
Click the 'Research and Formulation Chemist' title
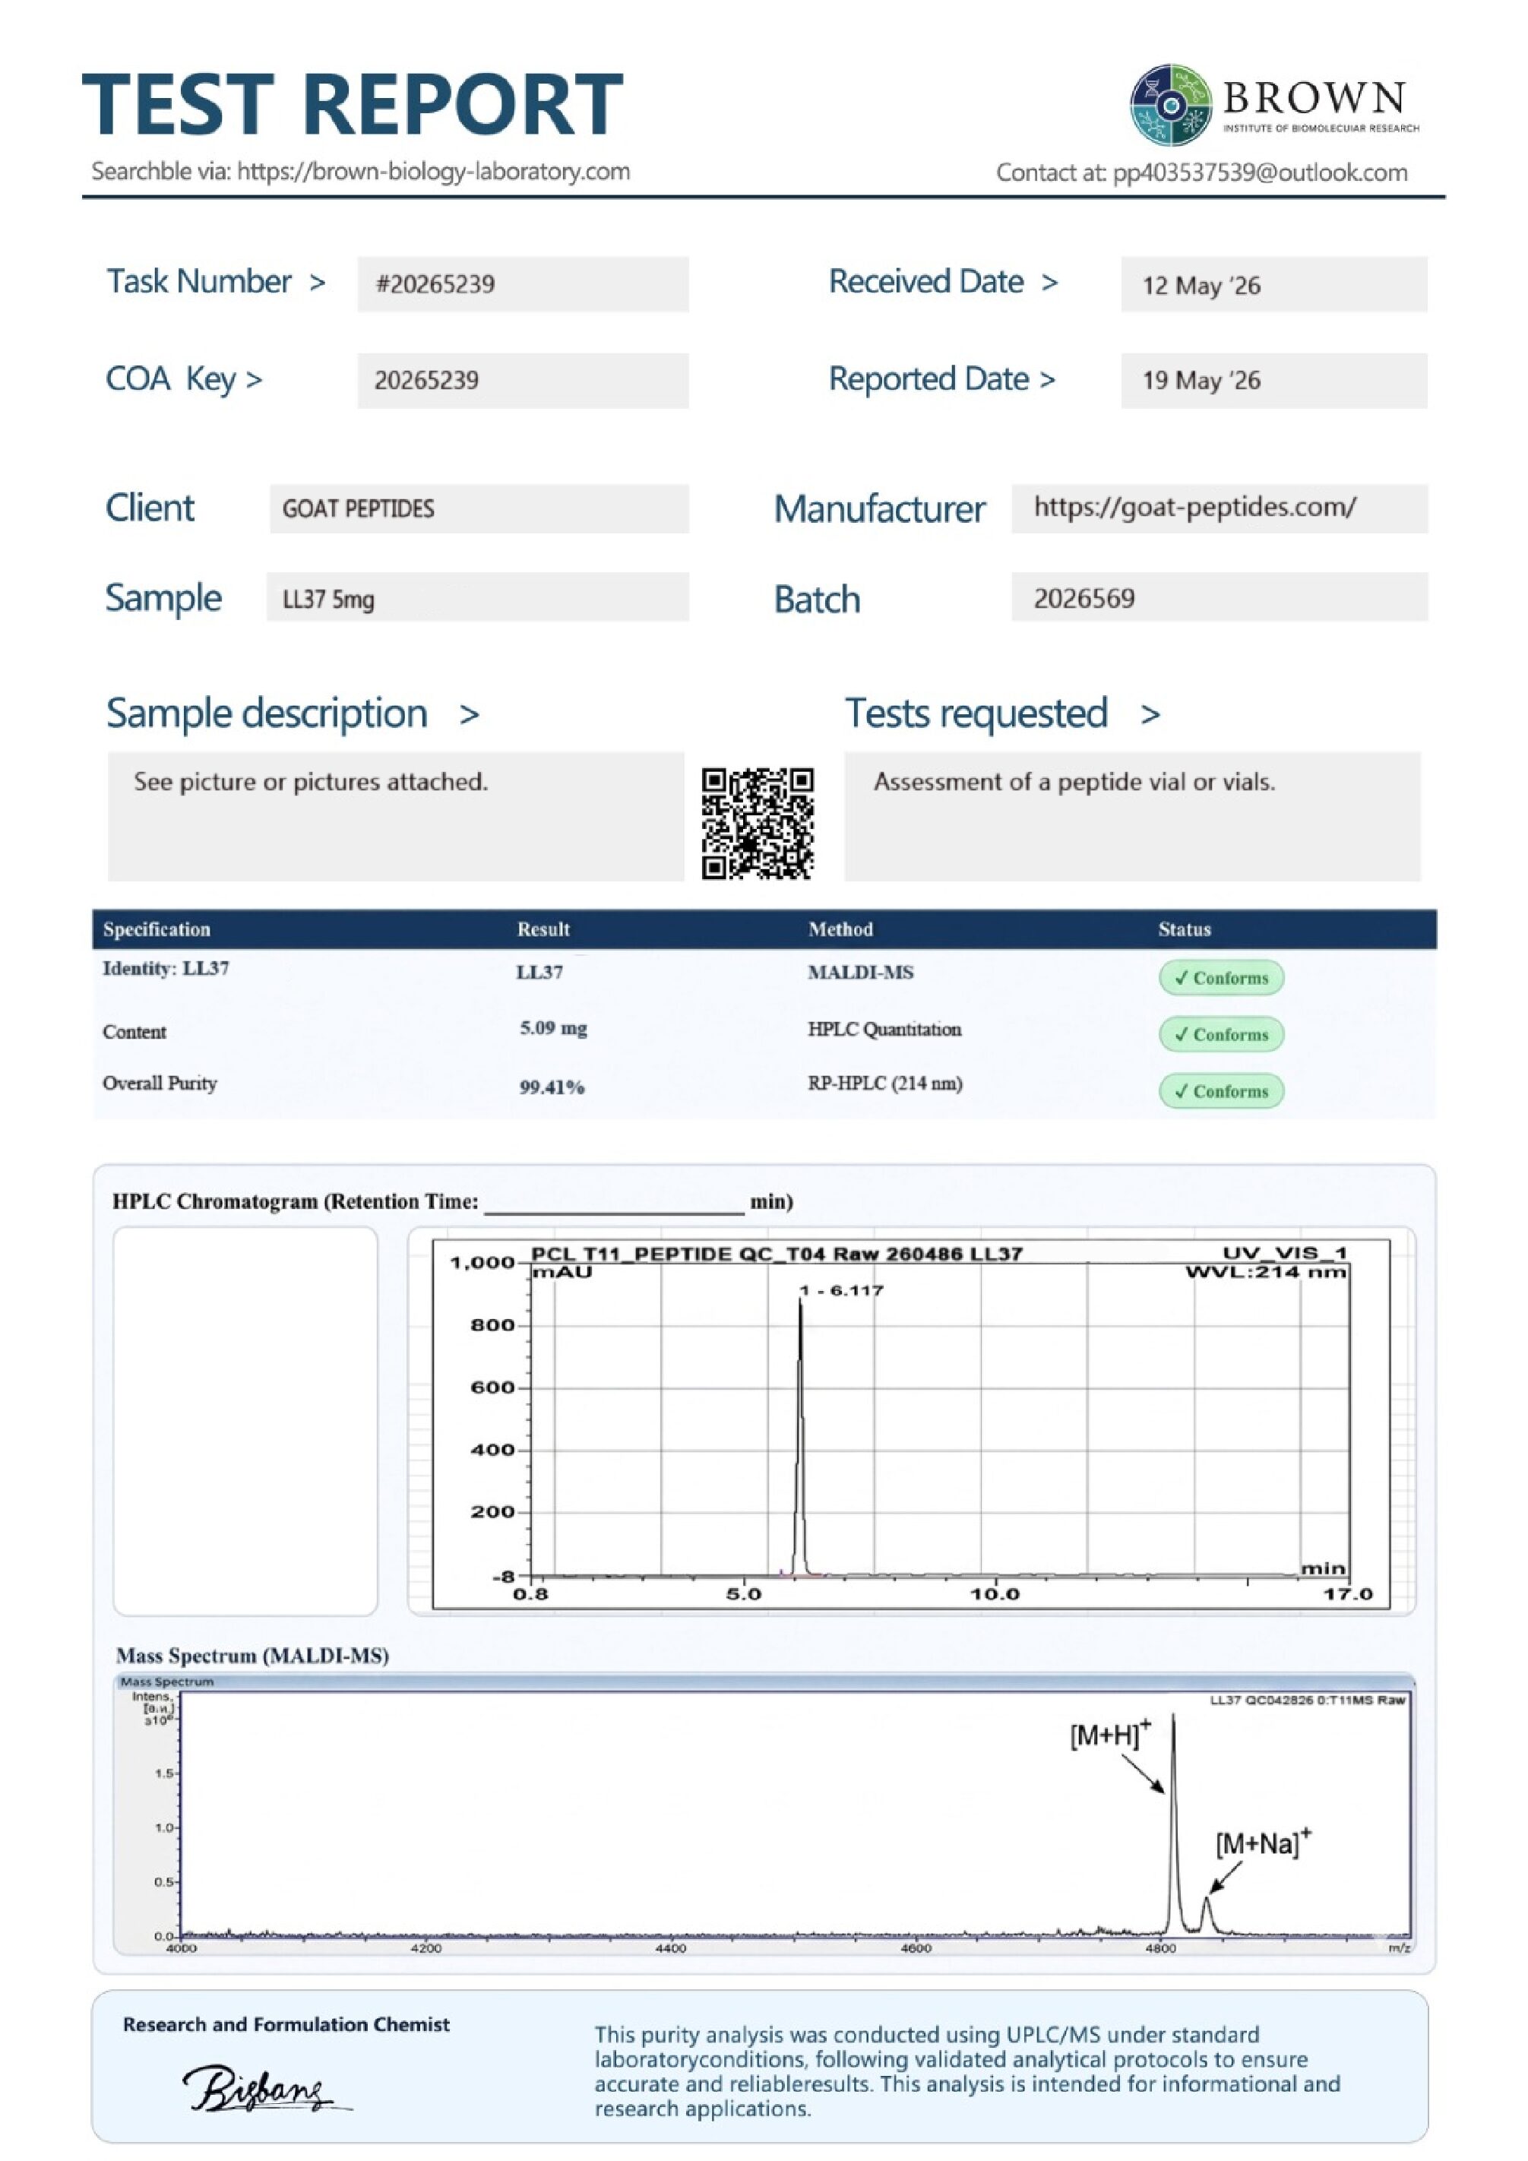(286, 2024)
